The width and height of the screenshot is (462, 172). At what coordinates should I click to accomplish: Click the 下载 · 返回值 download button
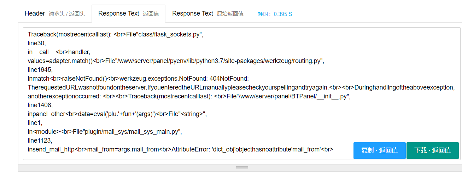[433, 150]
